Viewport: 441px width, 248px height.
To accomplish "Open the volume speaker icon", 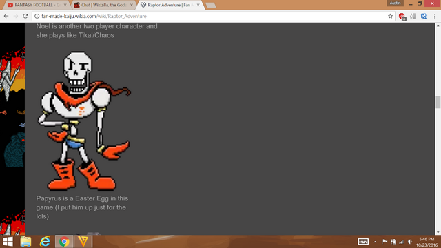I will [x=410, y=242].
